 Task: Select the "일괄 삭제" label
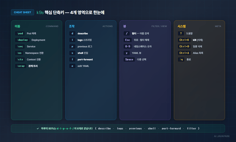click(198, 47)
